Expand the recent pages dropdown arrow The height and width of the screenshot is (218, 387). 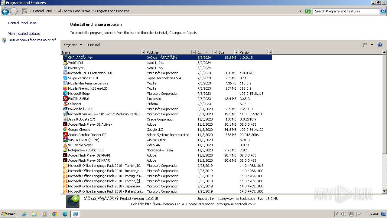19,12
